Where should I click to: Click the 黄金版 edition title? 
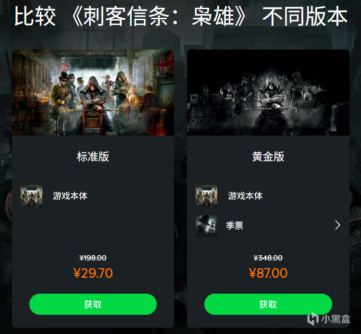coord(268,157)
